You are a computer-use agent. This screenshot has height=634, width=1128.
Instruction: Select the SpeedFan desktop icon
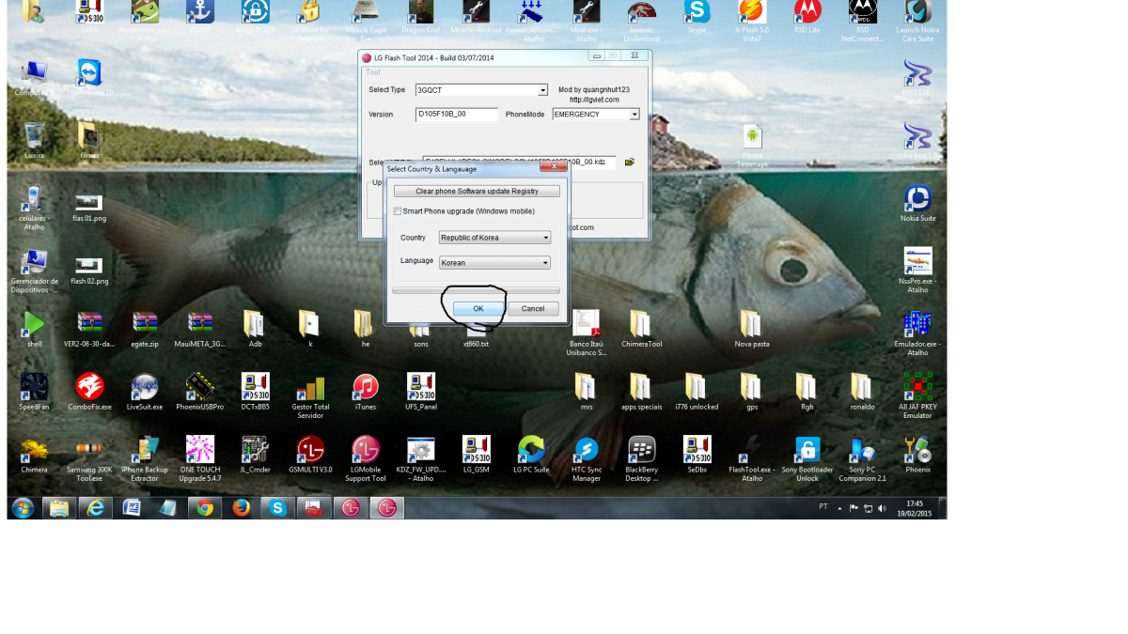point(34,393)
